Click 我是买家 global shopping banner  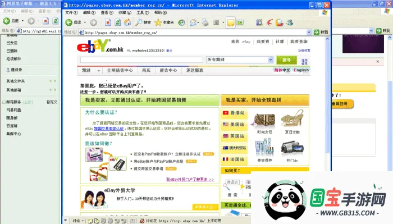click(x=265, y=100)
